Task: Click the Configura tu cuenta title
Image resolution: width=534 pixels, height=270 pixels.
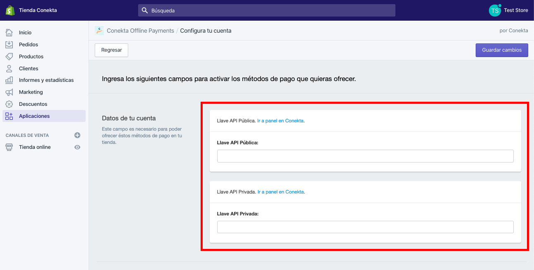Action: point(206,31)
